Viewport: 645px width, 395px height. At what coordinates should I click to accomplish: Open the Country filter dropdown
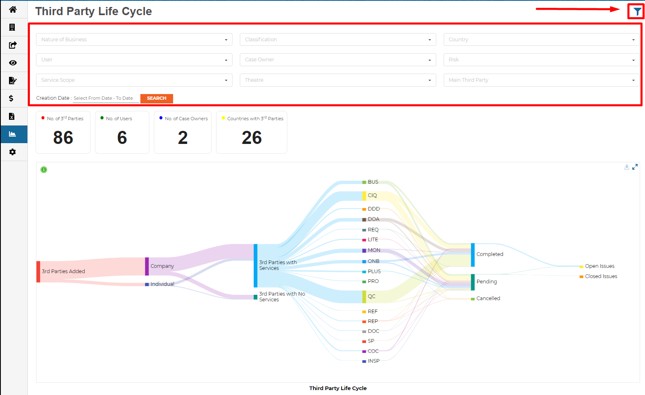point(541,40)
